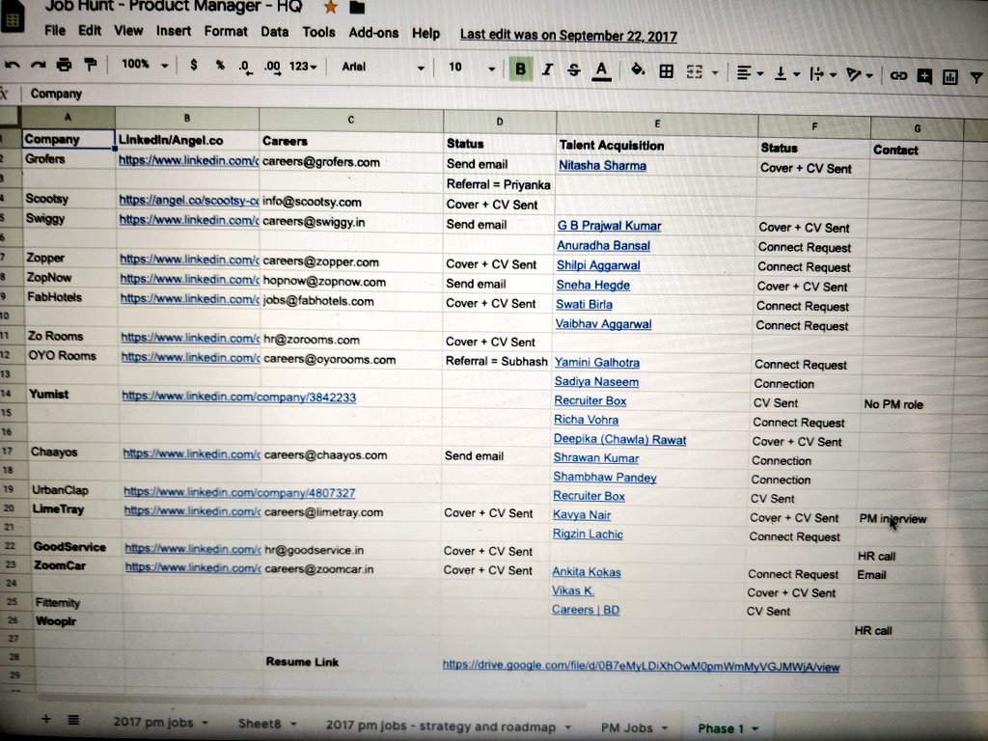The width and height of the screenshot is (988, 741).
Task: Open the Tools menu
Action: tap(318, 32)
